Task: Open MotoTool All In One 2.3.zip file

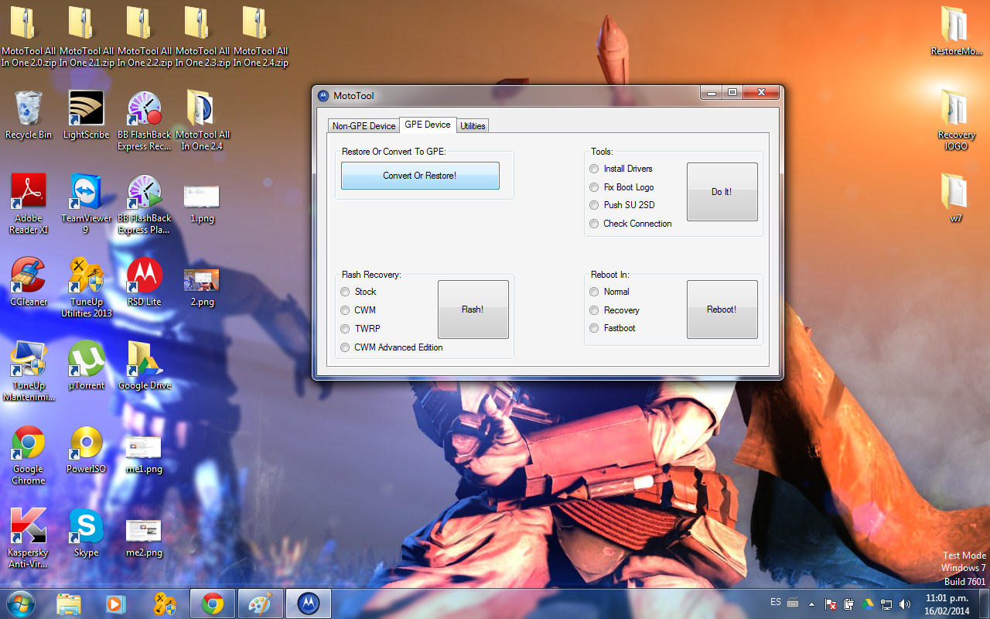Action: pyautogui.click(x=203, y=36)
